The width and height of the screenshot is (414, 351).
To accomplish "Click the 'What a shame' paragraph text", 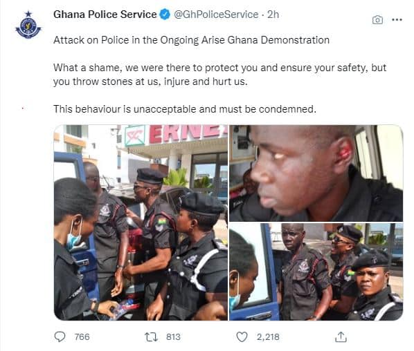I will click(219, 75).
